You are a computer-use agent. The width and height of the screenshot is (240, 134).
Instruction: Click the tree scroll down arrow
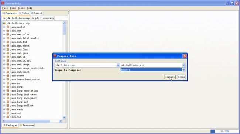pos(64,117)
